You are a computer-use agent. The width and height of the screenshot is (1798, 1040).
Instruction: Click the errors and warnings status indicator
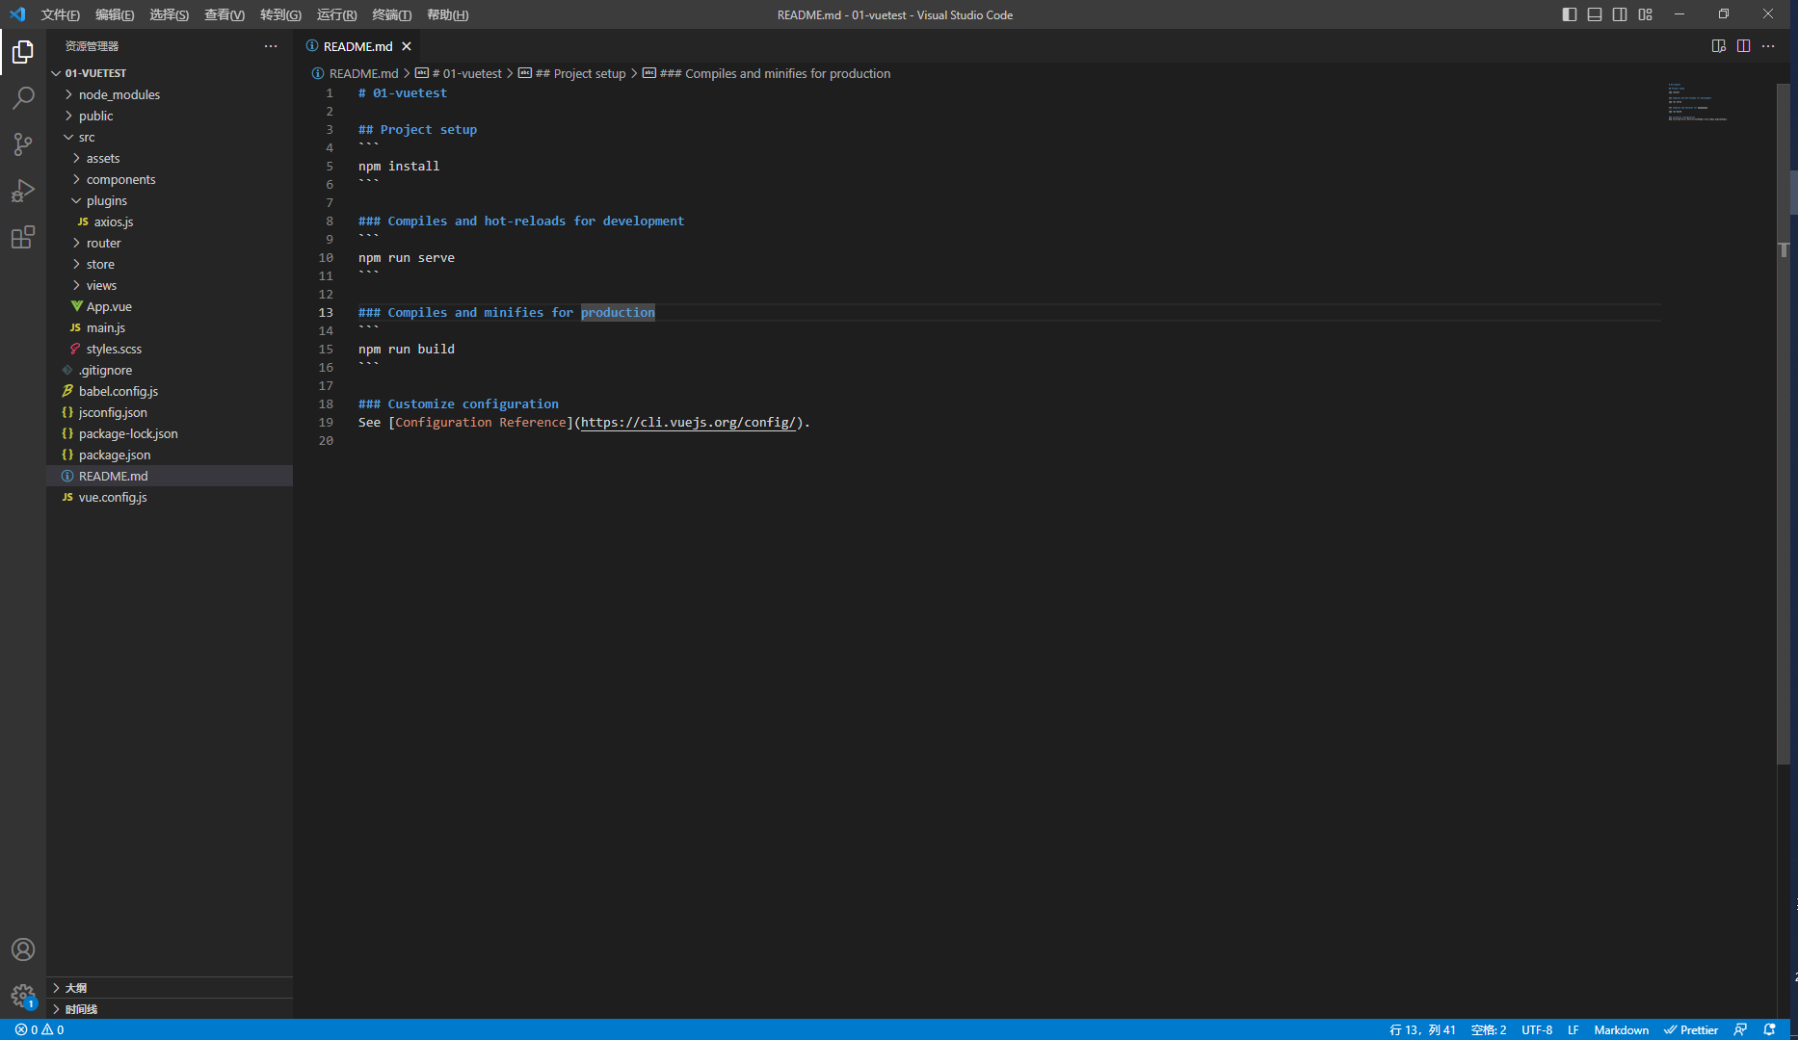(40, 1029)
